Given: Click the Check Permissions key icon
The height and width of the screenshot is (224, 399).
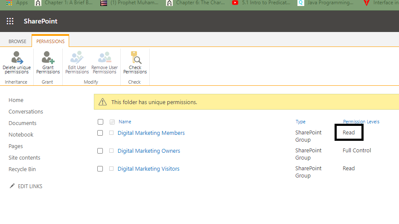Looking at the screenshot, I should coord(136,57).
